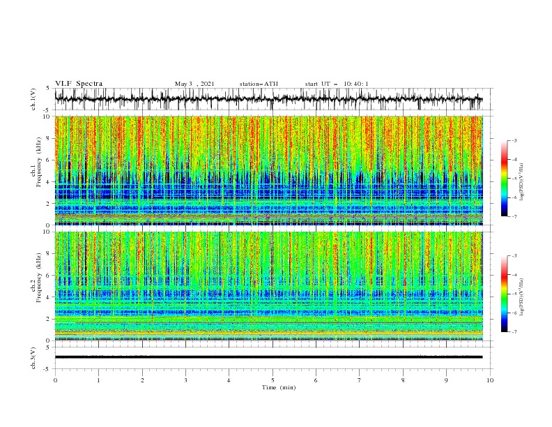This screenshot has width=552, height=427.
Task: Click the ch.1 voltage waveform trace
Action: 268,99
